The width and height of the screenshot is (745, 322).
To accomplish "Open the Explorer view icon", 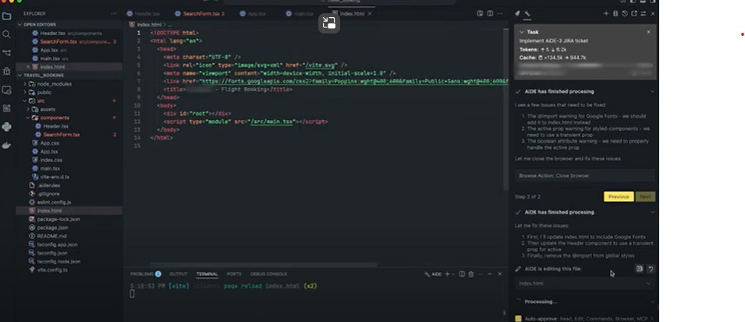I will click(7, 16).
